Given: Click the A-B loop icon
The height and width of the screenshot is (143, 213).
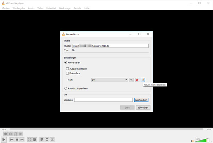Looking at the screenshot, I should pyautogui.click(x=16, y=134).
